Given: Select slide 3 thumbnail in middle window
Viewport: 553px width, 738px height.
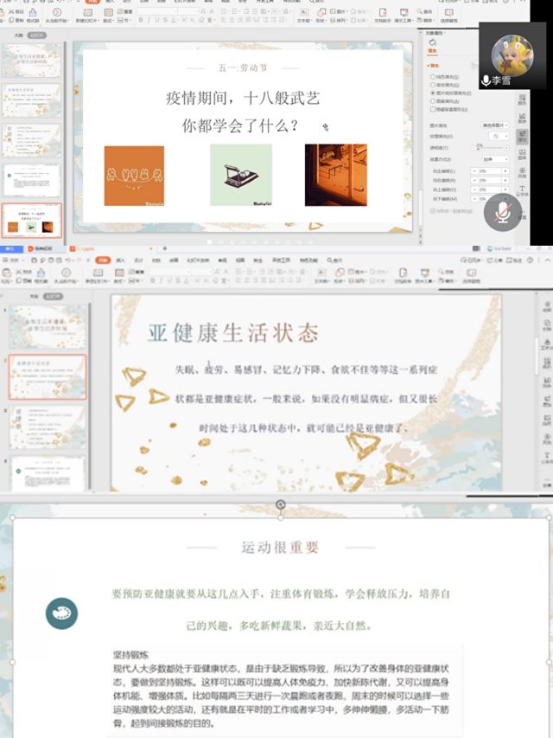Looking at the screenshot, I should tap(48, 427).
